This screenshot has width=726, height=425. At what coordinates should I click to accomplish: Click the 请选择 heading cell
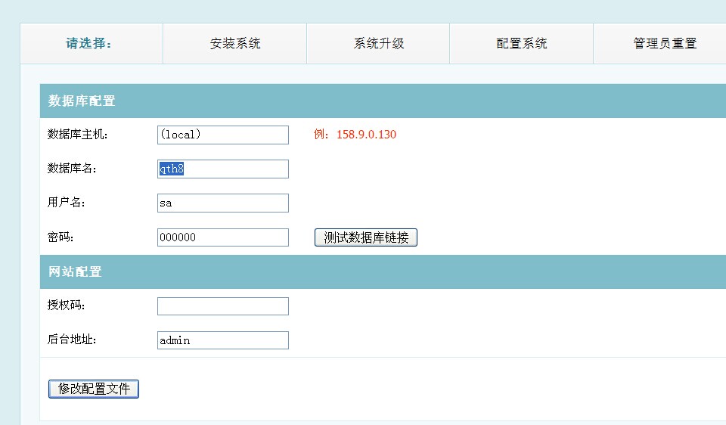[89, 44]
